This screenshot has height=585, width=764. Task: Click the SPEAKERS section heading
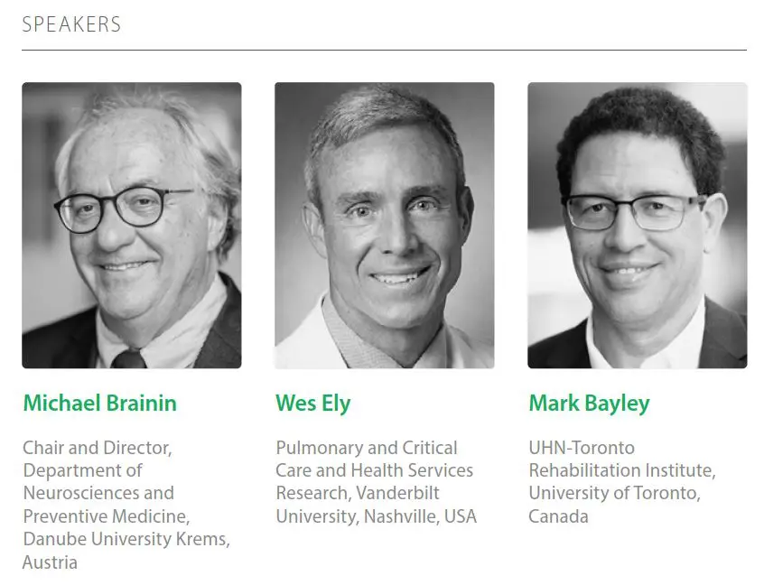click(x=71, y=24)
